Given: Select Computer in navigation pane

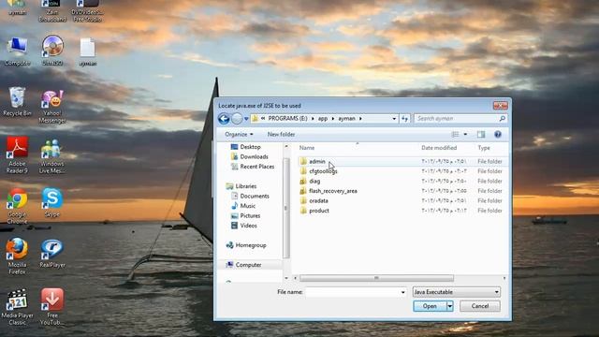Looking at the screenshot, I should click(248, 265).
